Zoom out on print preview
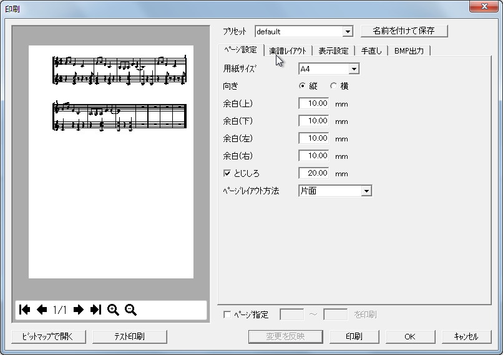The width and height of the screenshot is (503, 355). tap(130, 310)
